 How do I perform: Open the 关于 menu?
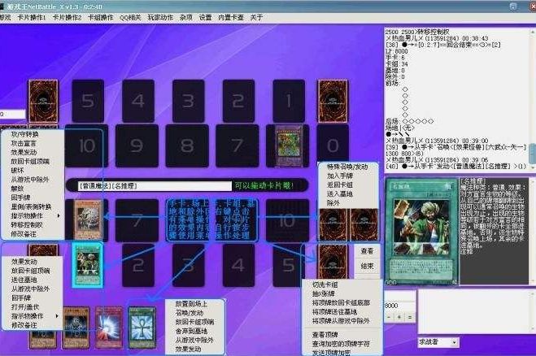coord(256,17)
